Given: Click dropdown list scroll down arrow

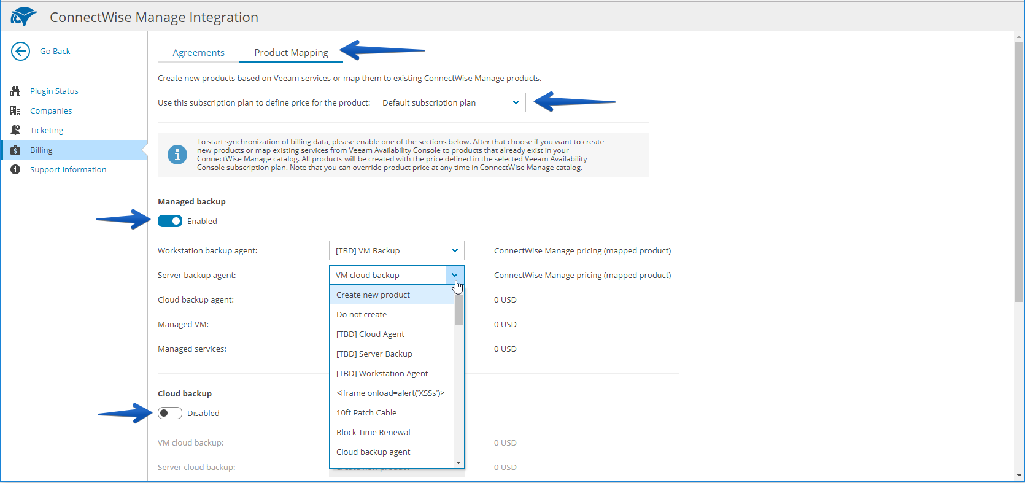Looking at the screenshot, I should (458, 463).
